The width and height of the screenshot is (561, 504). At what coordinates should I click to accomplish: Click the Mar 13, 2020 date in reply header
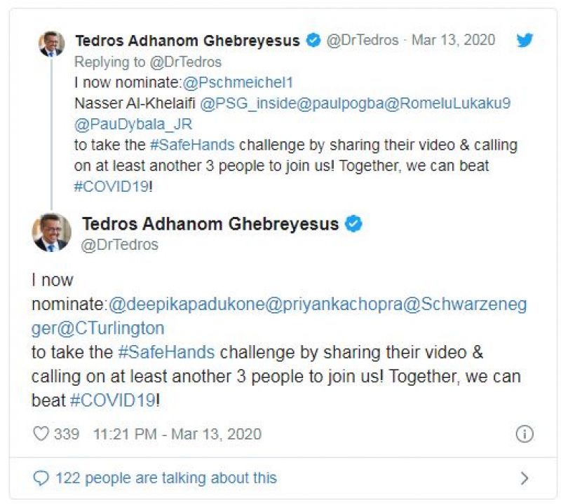click(x=453, y=40)
